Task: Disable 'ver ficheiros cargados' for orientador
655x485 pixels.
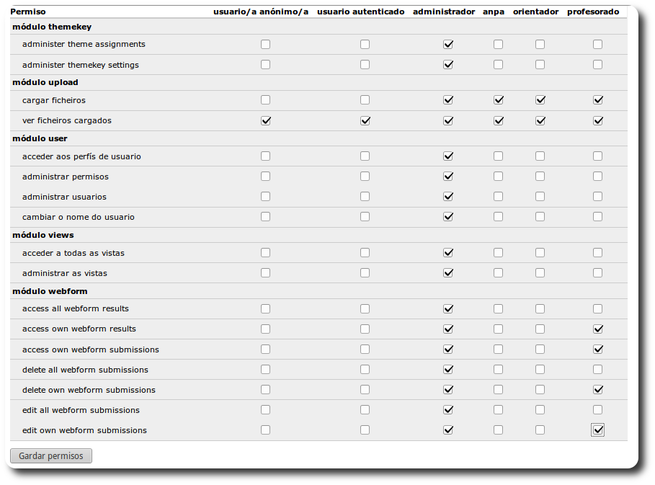Action: (x=540, y=120)
